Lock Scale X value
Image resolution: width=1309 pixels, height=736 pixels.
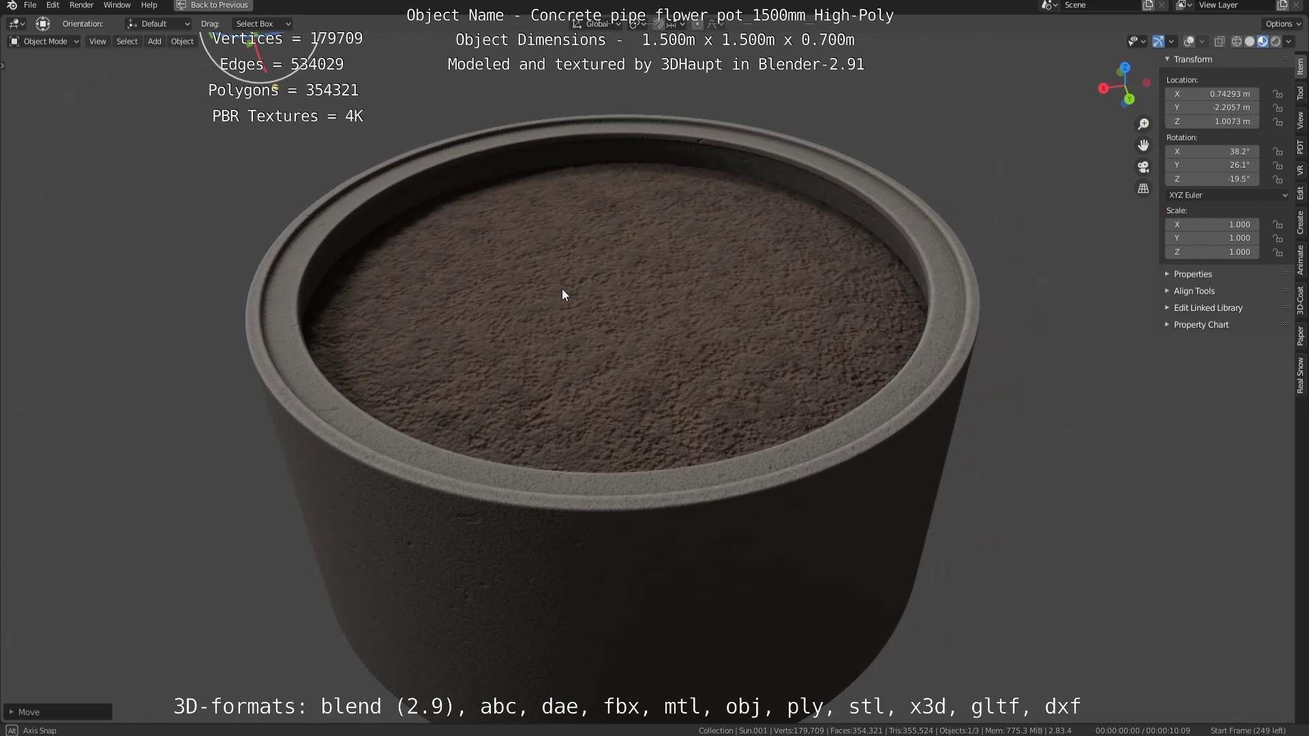pyautogui.click(x=1278, y=224)
